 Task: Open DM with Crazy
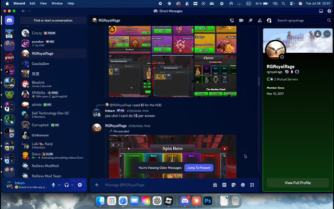pos(53,33)
